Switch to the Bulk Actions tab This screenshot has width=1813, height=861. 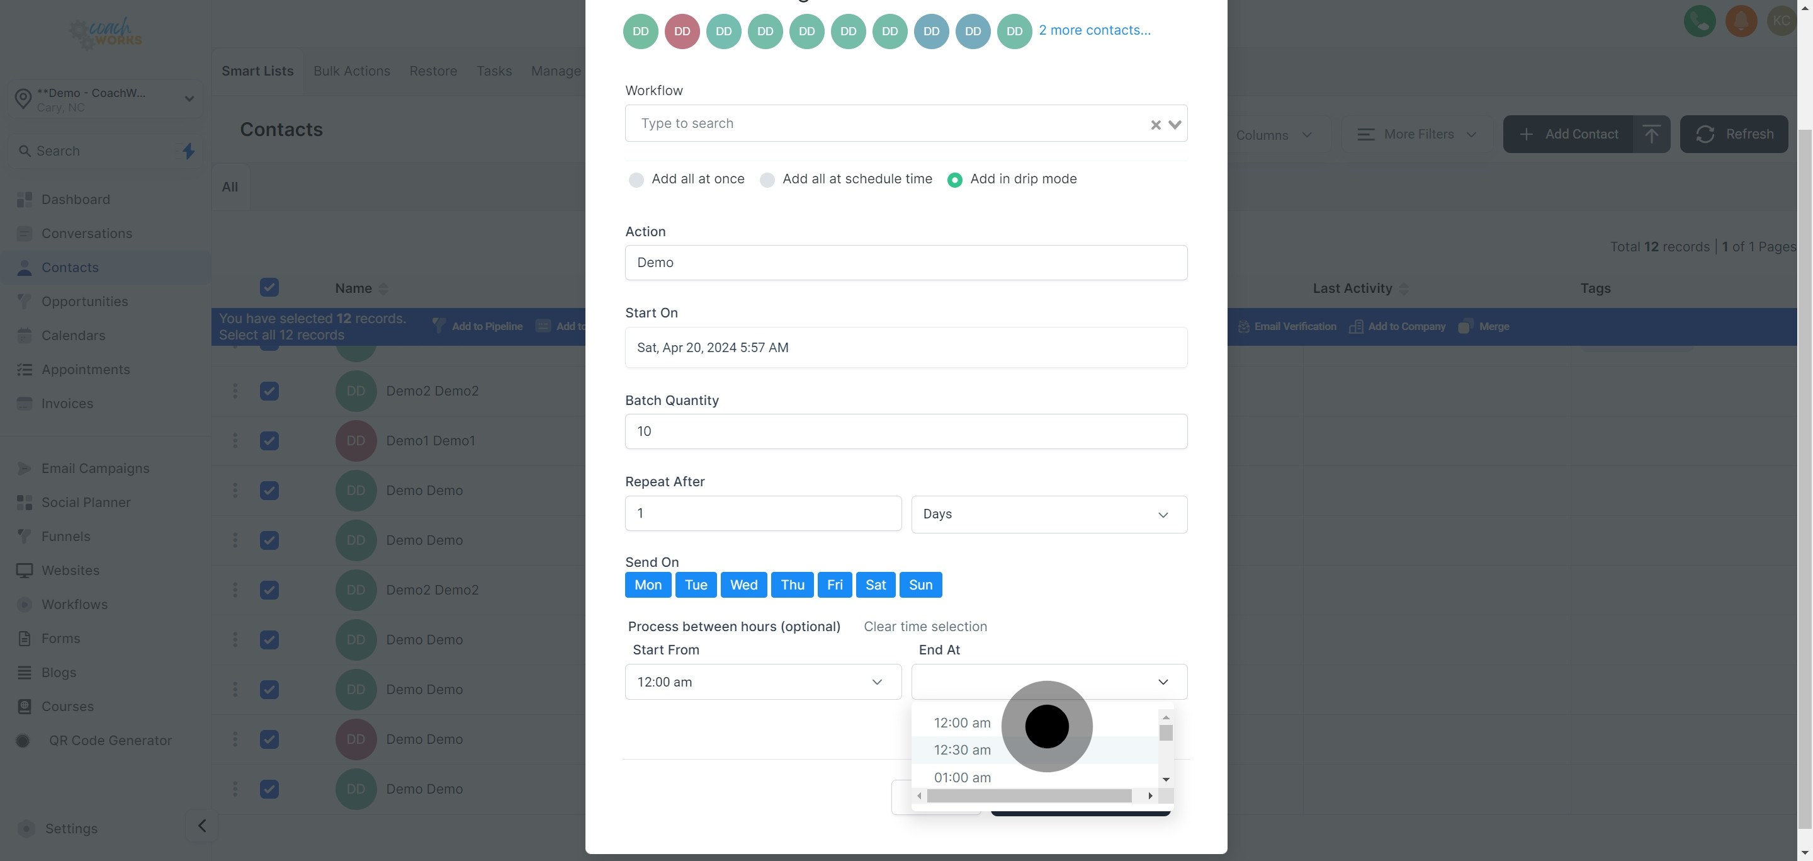click(x=351, y=71)
